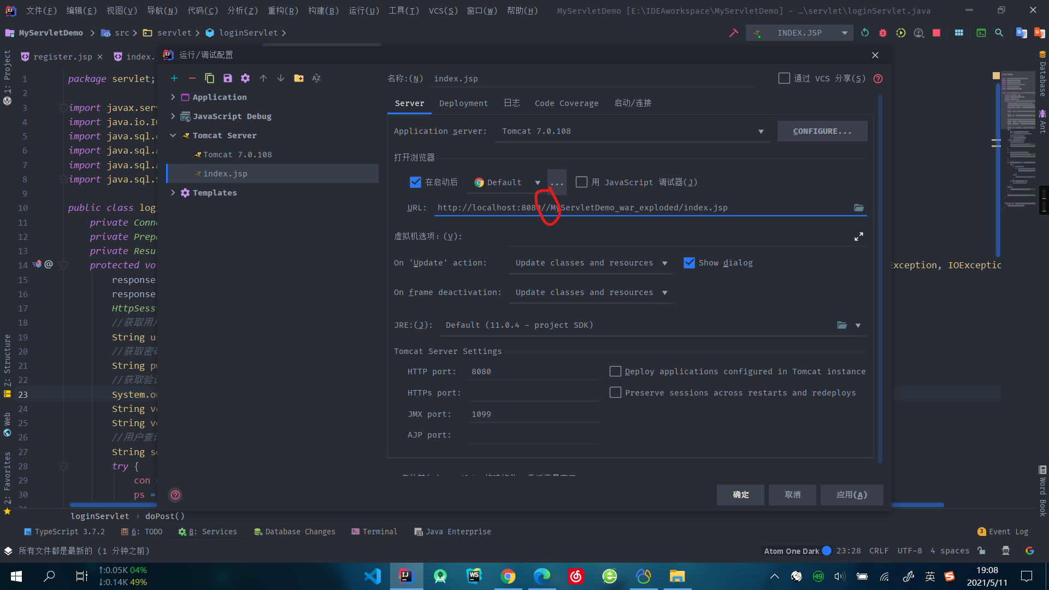Click the add new configuration plus icon
Image resolution: width=1049 pixels, height=590 pixels.
pyautogui.click(x=174, y=78)
